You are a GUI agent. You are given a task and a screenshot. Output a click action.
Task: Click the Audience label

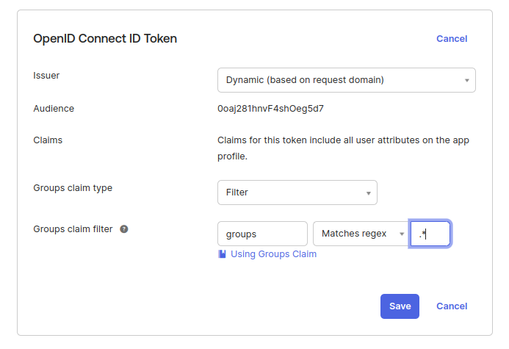pyautogui.click(x=54, y=109)
